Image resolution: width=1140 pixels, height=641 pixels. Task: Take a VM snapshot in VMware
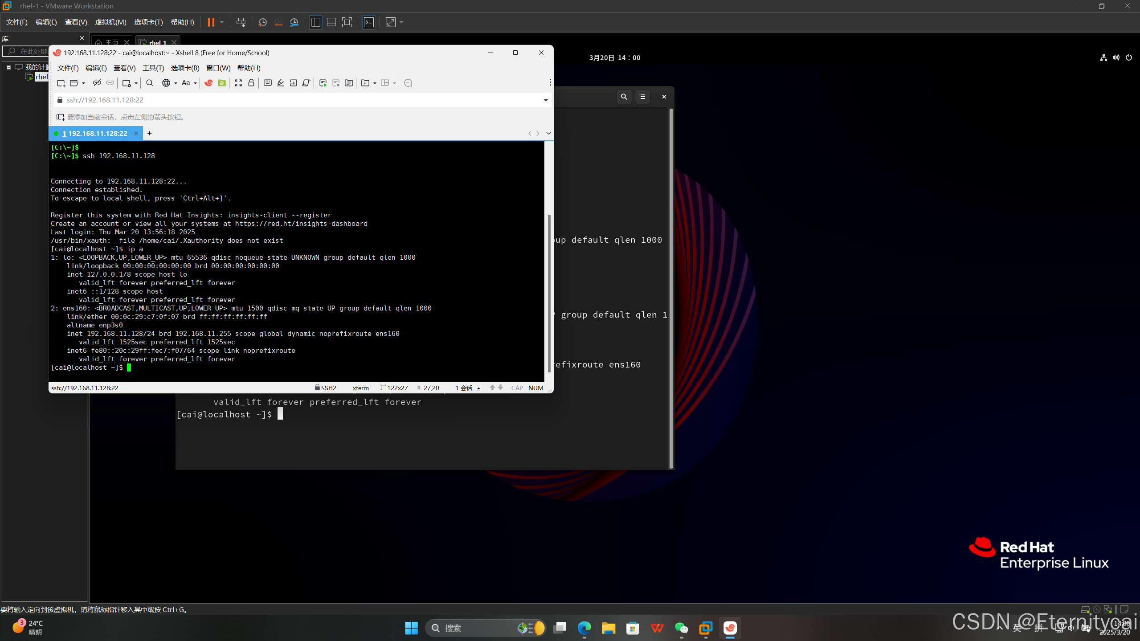262,22
